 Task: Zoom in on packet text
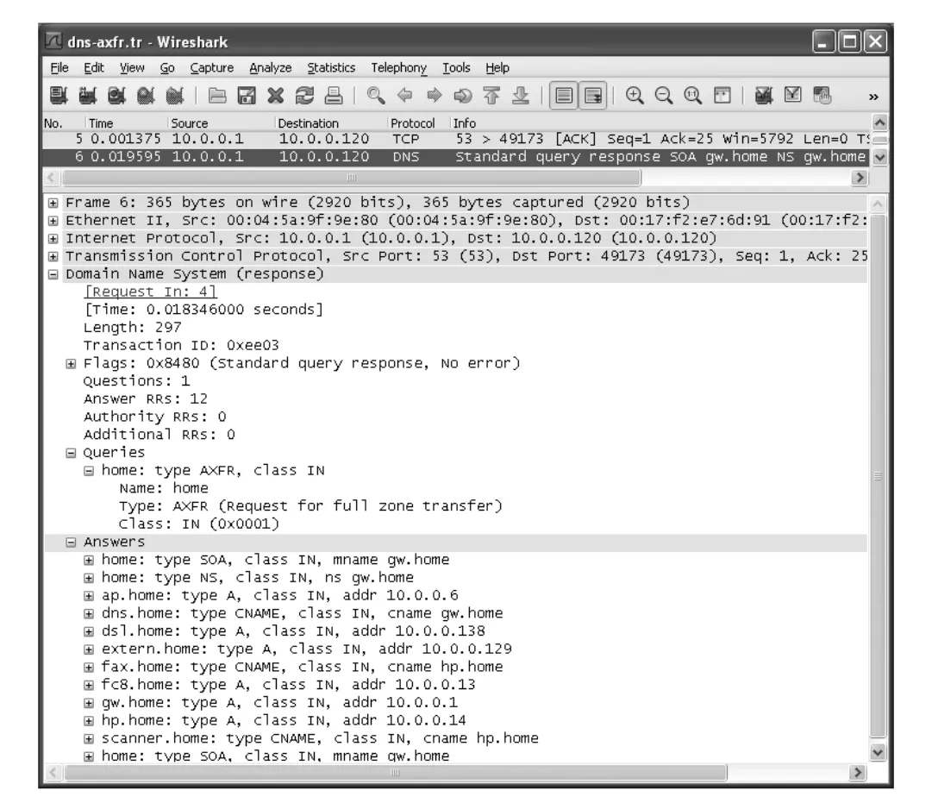coord(635,95)
